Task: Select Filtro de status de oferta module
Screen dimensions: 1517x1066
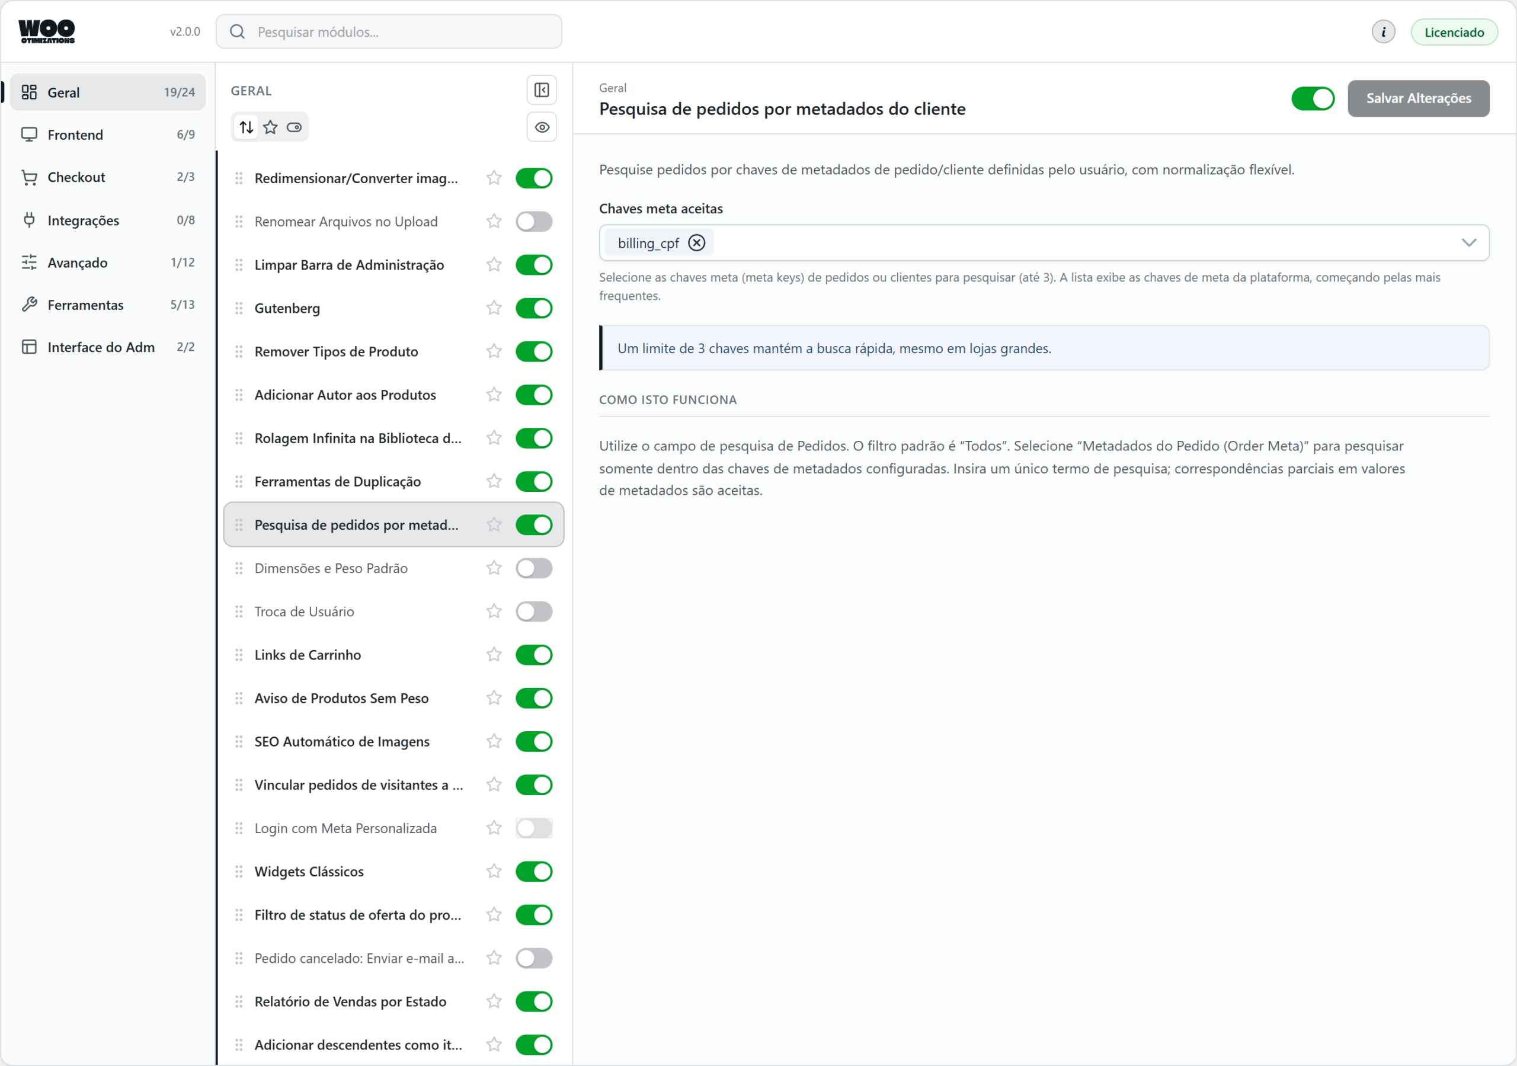Action: tap(393, 915)
